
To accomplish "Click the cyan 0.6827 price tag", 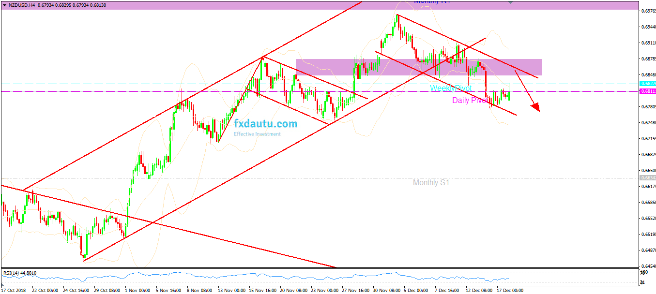I will (648, 84).
